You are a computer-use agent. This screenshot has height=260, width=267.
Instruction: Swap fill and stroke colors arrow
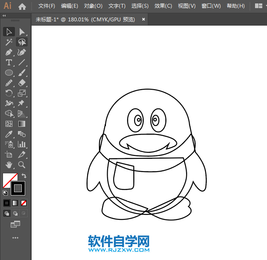(24, 175)
